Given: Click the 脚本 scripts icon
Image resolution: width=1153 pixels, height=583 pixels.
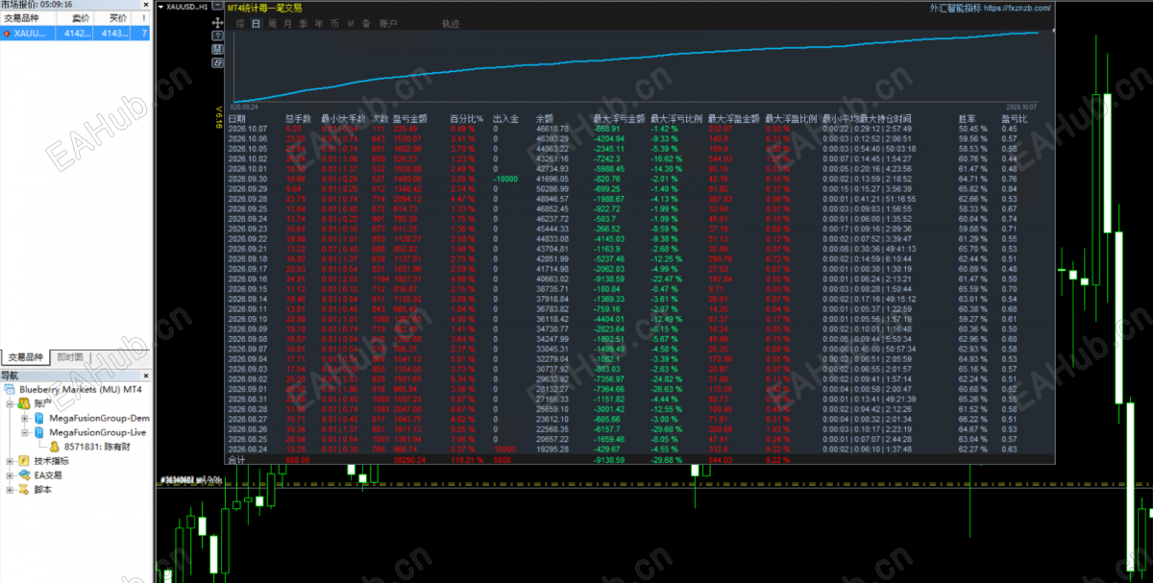Looking at the screenshot, I should [24, 489].
